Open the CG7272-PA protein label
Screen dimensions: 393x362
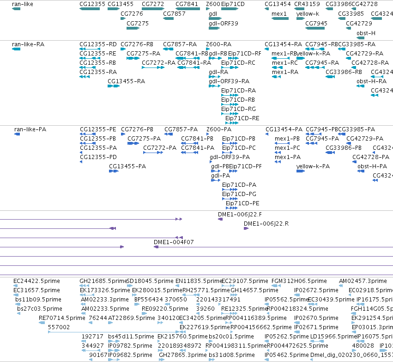[x=160, y=148]
